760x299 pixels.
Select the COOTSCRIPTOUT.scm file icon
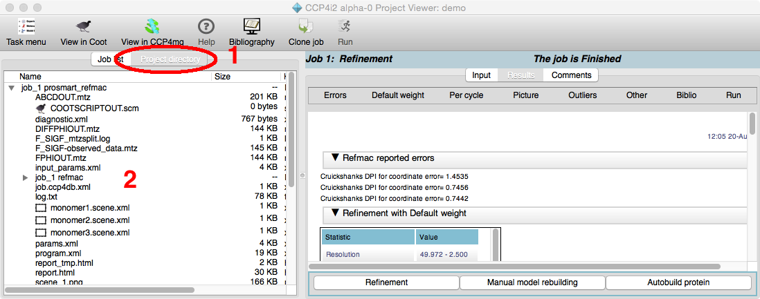click(x=41, y=108)
